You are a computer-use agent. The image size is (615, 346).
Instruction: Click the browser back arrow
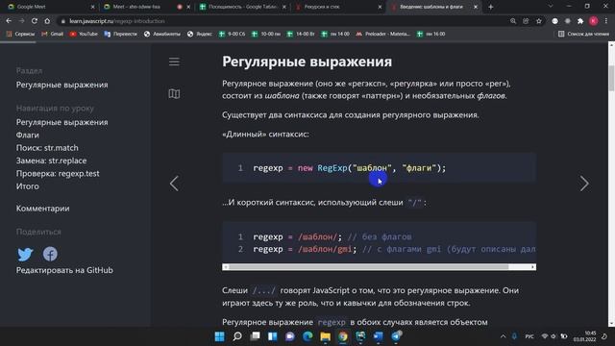coord(9,21)
